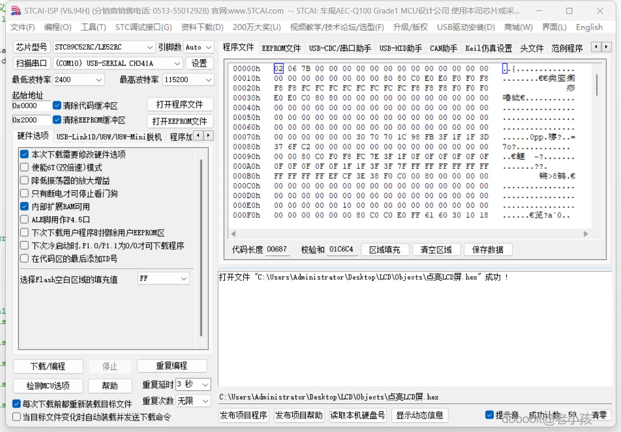Open the Flash fill value FF dropdown
621x432 pixels.
click(x=163, y=278)
